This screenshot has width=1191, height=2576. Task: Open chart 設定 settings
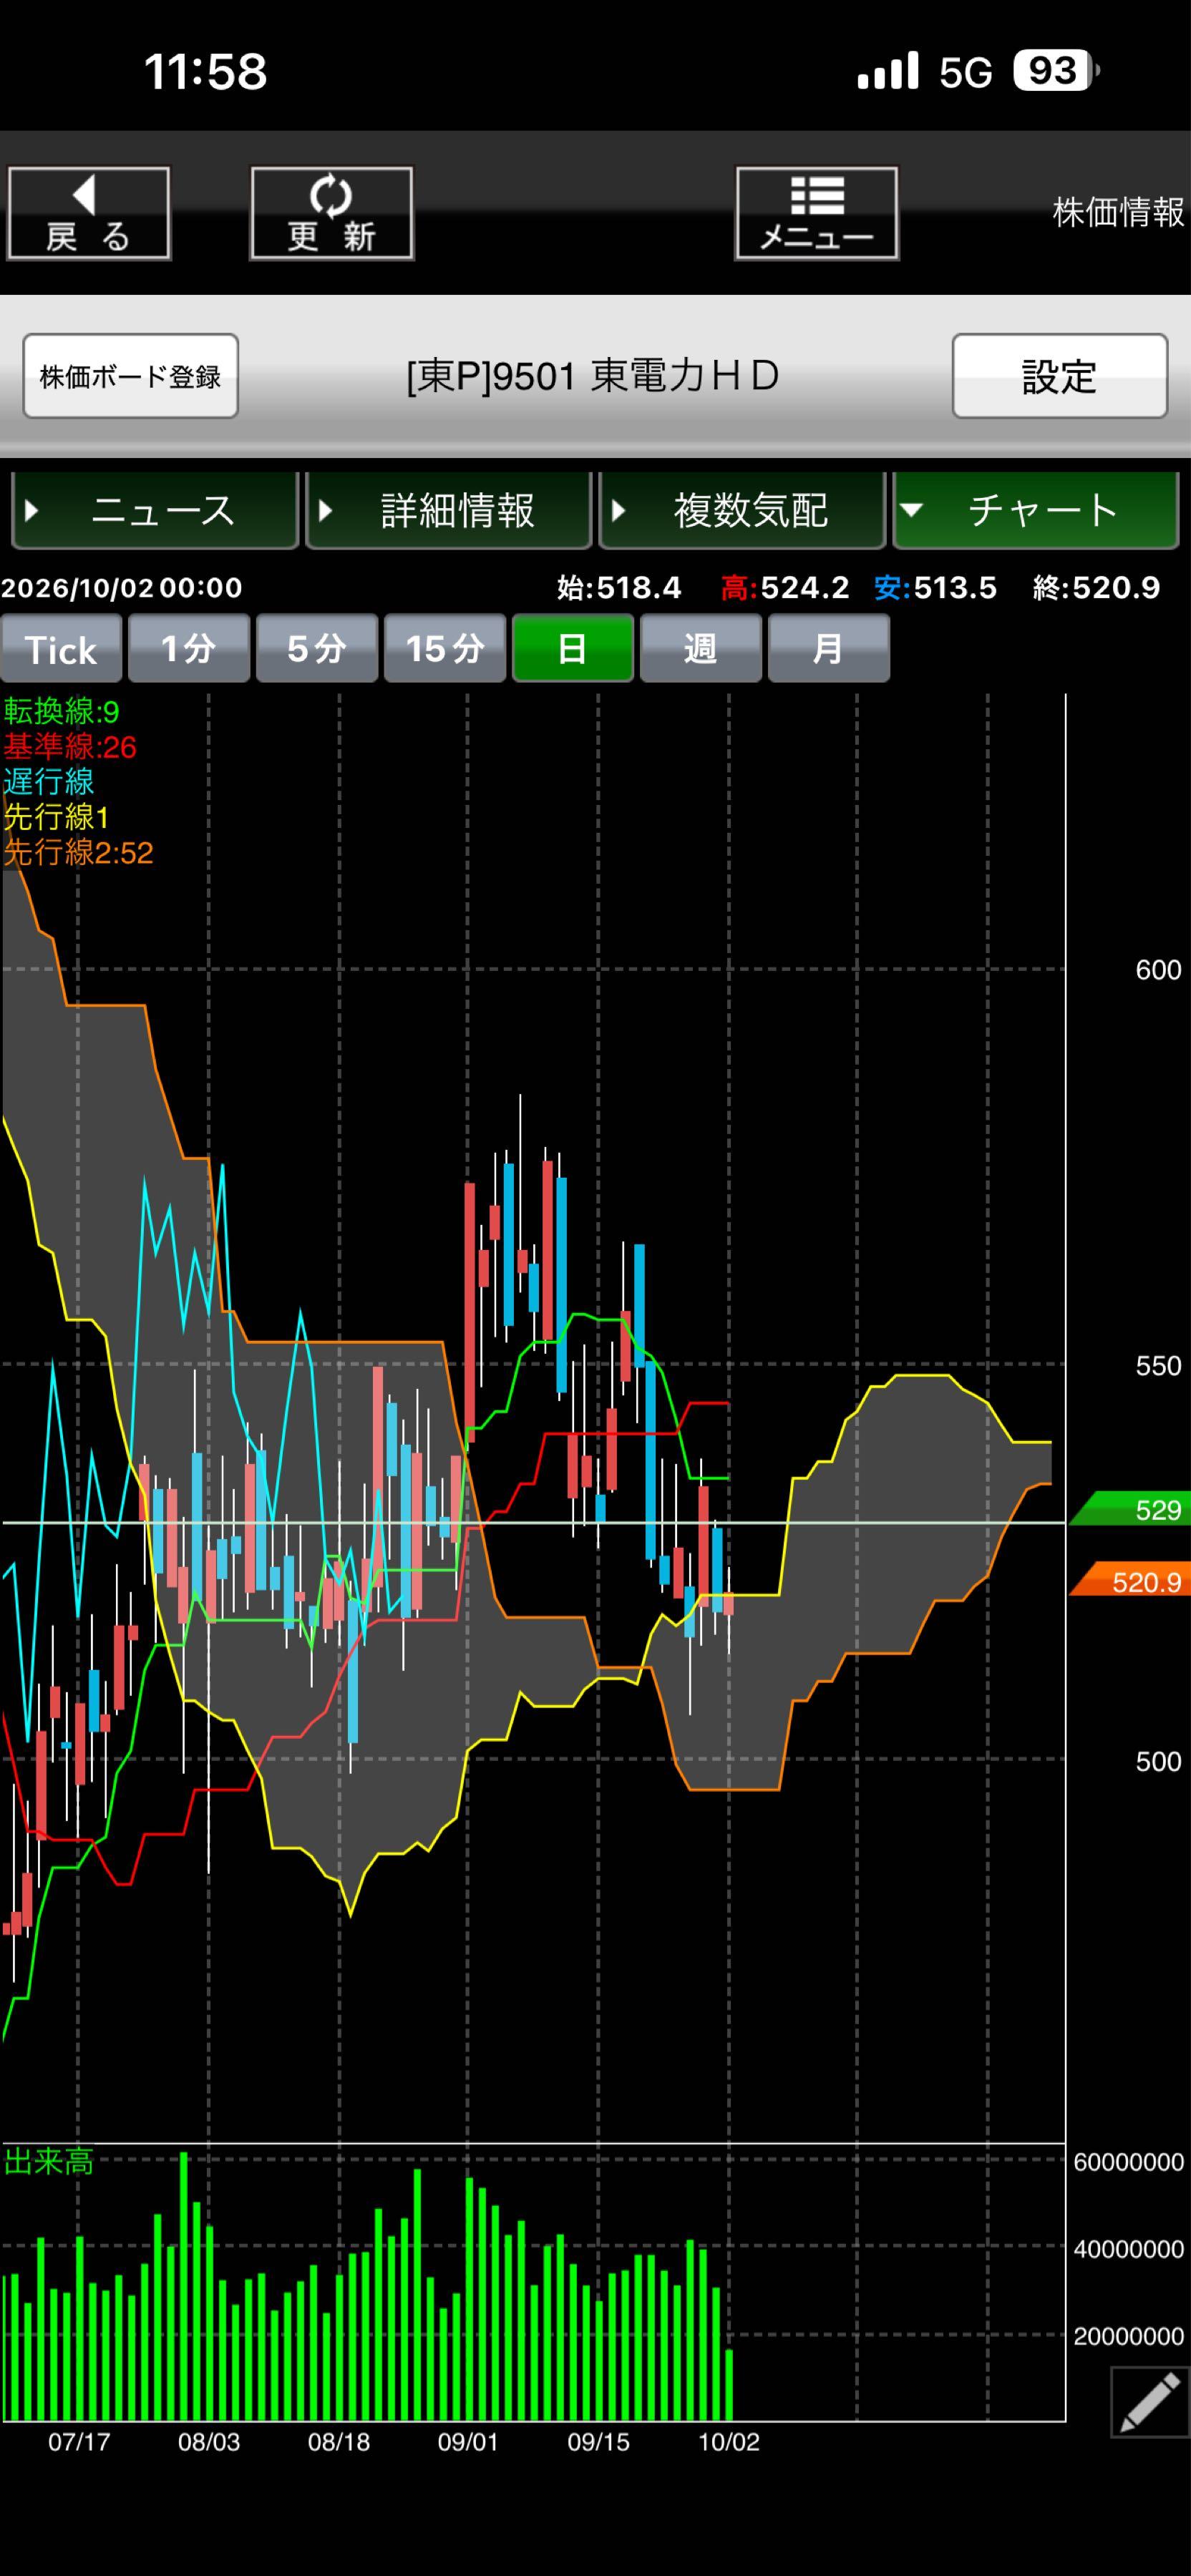pos(1060,376)
